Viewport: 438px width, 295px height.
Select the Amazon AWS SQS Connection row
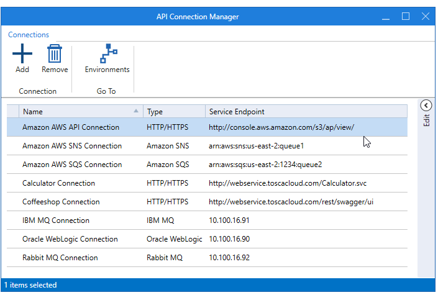point(72,165)
